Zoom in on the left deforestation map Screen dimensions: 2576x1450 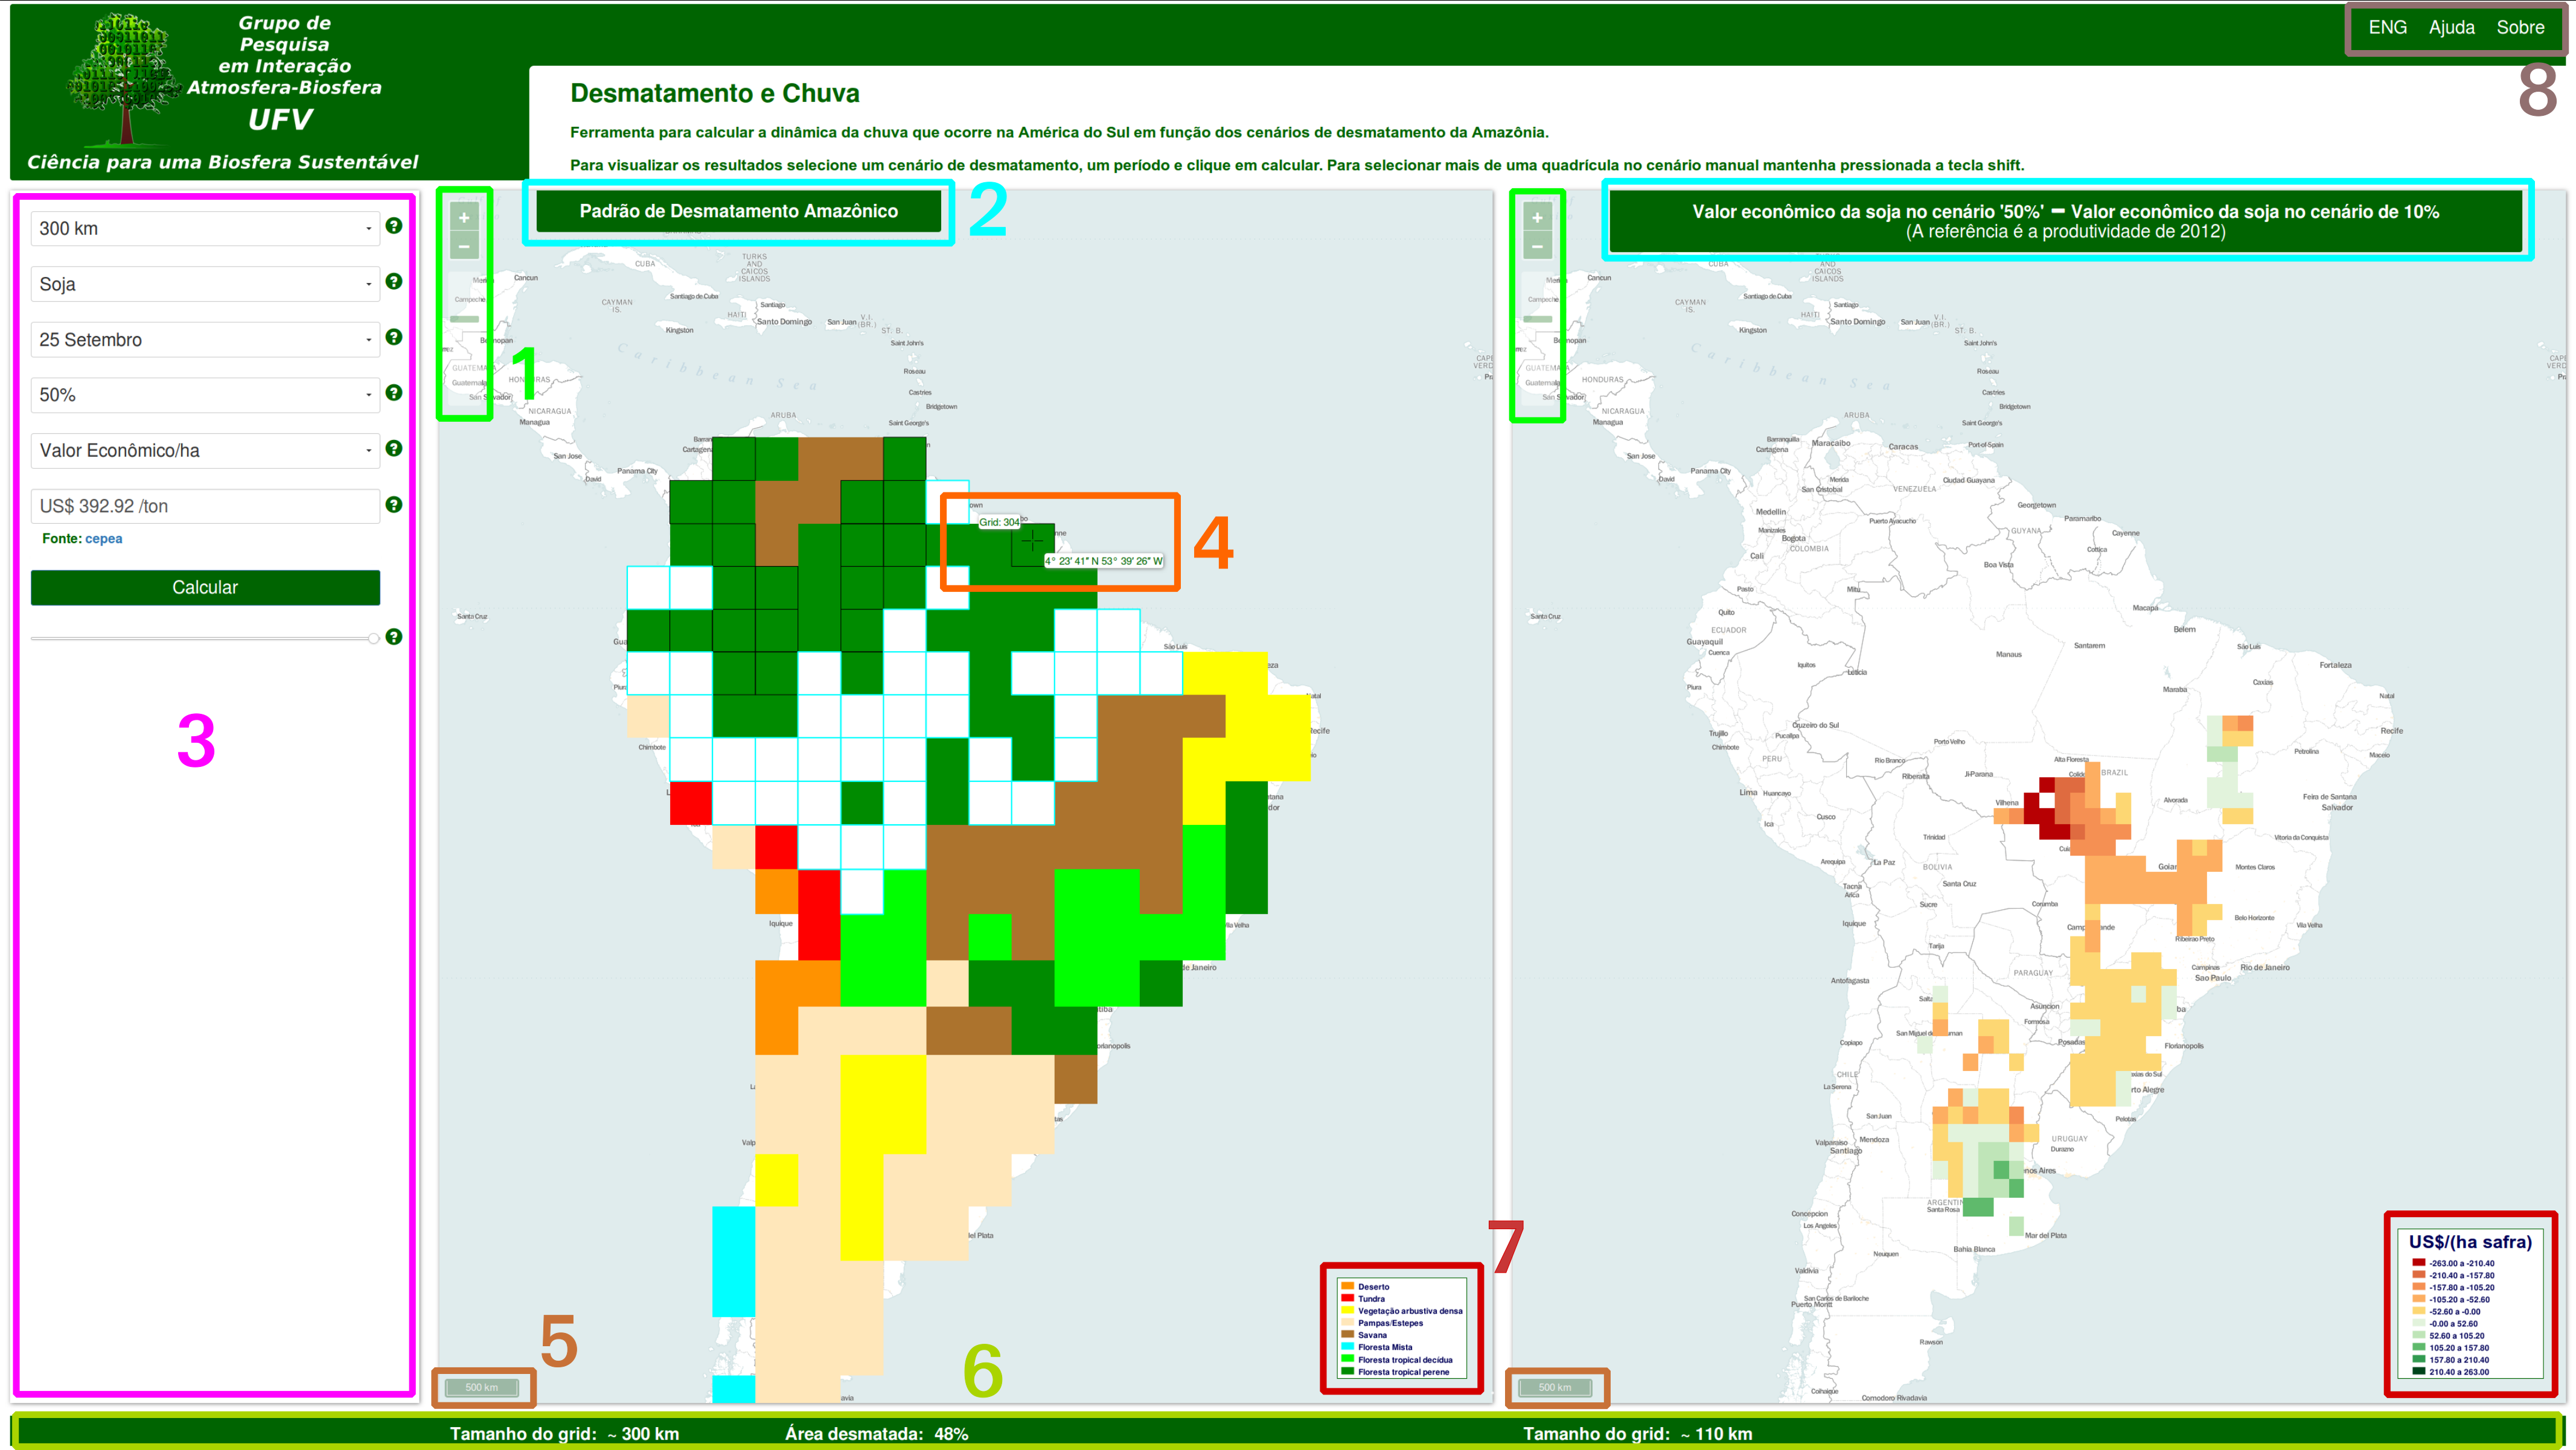(464, 217)
